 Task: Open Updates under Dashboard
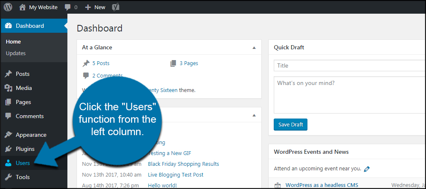pyautogui.click(x=16, y=53)
